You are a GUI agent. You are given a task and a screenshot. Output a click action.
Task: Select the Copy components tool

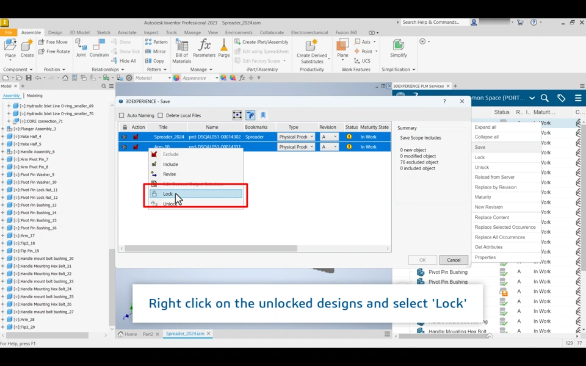(x=154, y=60)
